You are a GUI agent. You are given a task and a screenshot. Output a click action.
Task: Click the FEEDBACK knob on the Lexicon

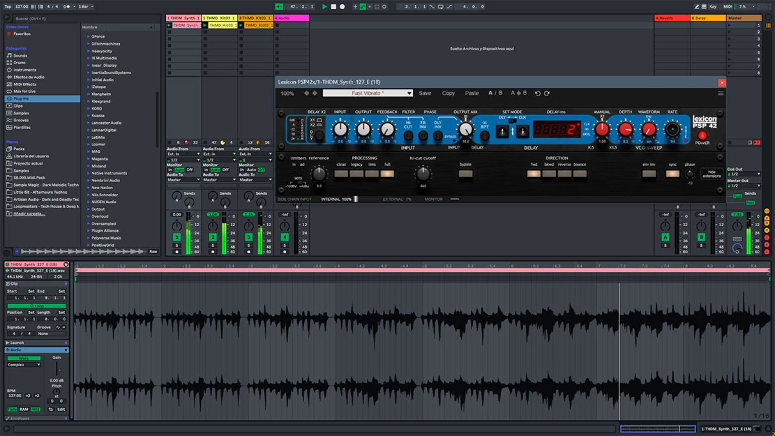tap(387, 130)
